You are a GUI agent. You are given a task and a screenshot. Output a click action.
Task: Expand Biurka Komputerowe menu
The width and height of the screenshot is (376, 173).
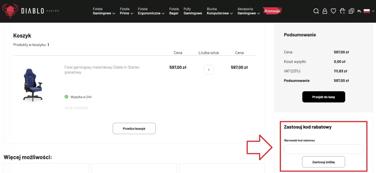click(220, 11)
